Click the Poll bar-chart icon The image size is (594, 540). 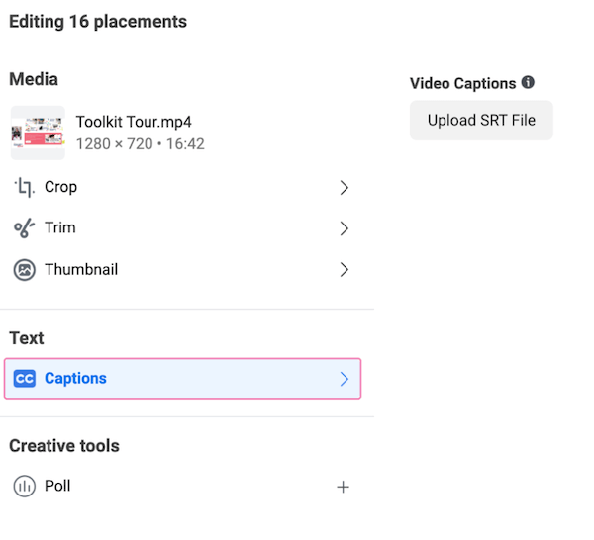click(24, 486)
